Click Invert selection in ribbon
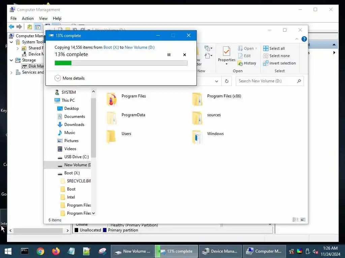345x258 pixels. pyautogui.click(x=279, y=63)
